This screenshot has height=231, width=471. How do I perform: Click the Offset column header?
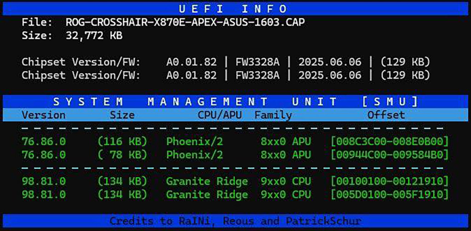pos(386,115)
